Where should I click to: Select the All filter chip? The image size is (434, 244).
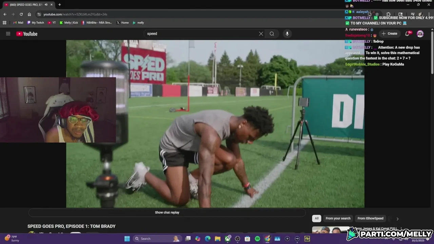[316, 219]
